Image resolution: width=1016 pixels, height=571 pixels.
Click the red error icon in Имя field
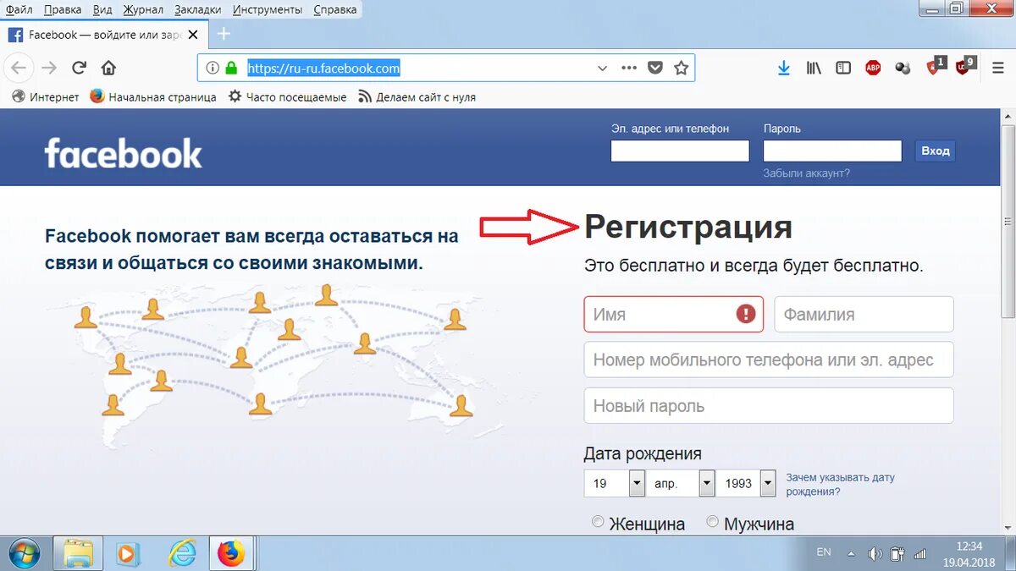745,314
